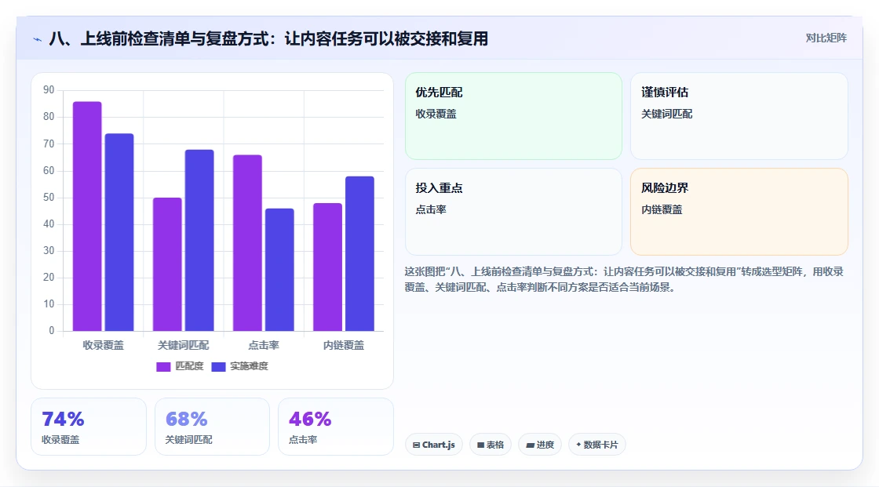
Task: Toggle the 实施难度 legend swatch
Action: (x=219, y=366)
